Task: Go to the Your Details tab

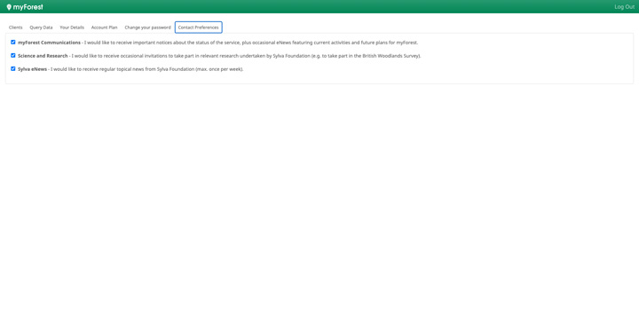Action: pos(72,27)
